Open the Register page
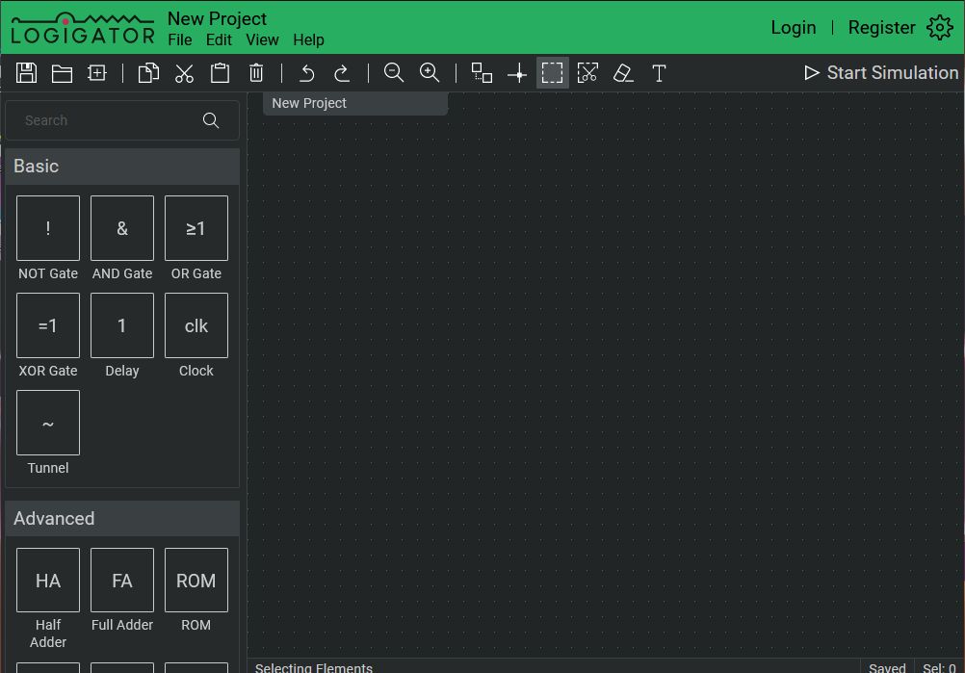Viewport: 965px width, 673px height. coord(881,27)
